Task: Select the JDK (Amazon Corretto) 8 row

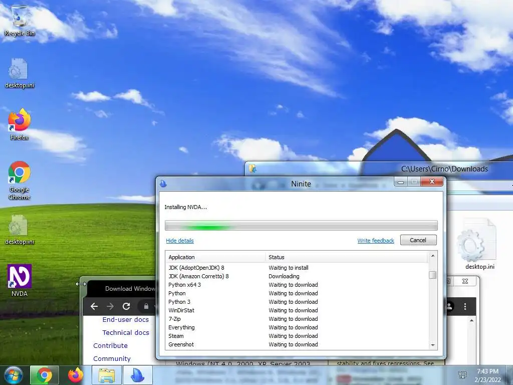Action: [297, 276]
